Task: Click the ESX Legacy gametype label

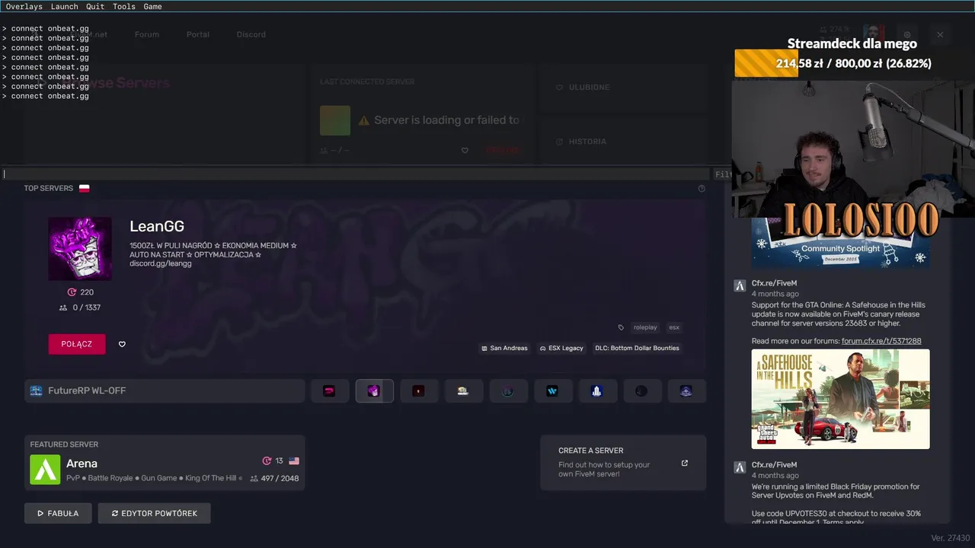Action: (x=561, y=348)
